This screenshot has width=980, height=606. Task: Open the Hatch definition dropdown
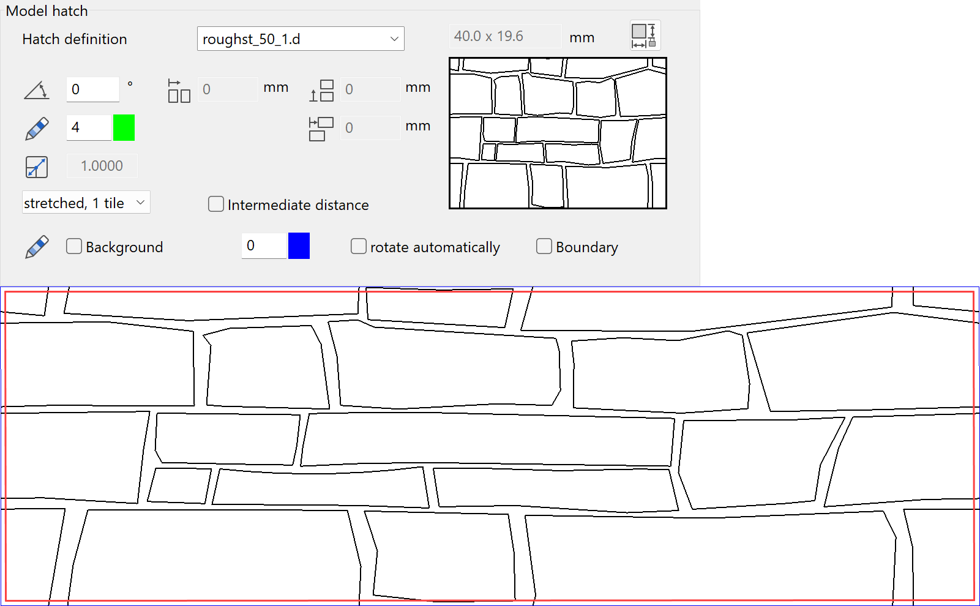tap(394, 39)
